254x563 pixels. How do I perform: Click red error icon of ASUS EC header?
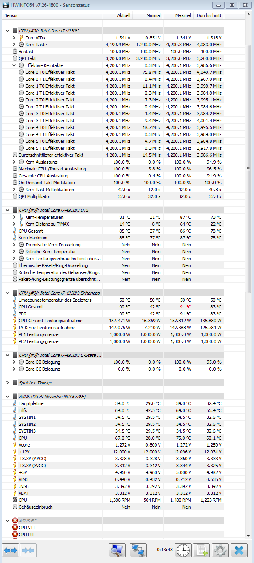(x=15, y=520)
